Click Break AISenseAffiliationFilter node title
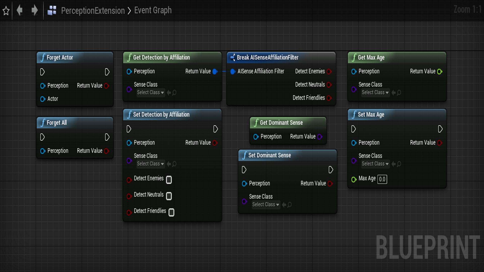Screen dimensions: 484x272 (x=267, y=57)
